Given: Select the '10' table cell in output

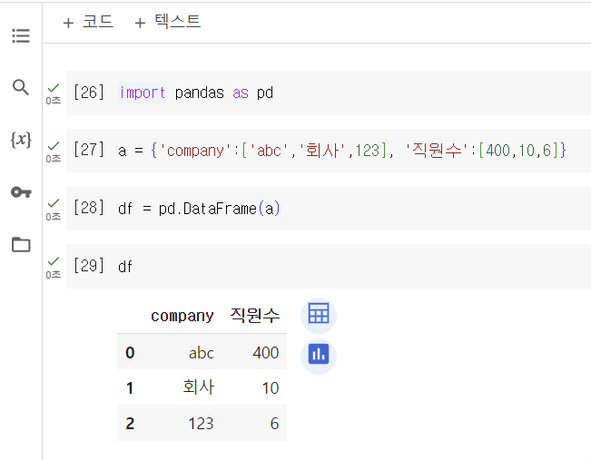Looking at the screenshot, I should click(x=271, y=388).
